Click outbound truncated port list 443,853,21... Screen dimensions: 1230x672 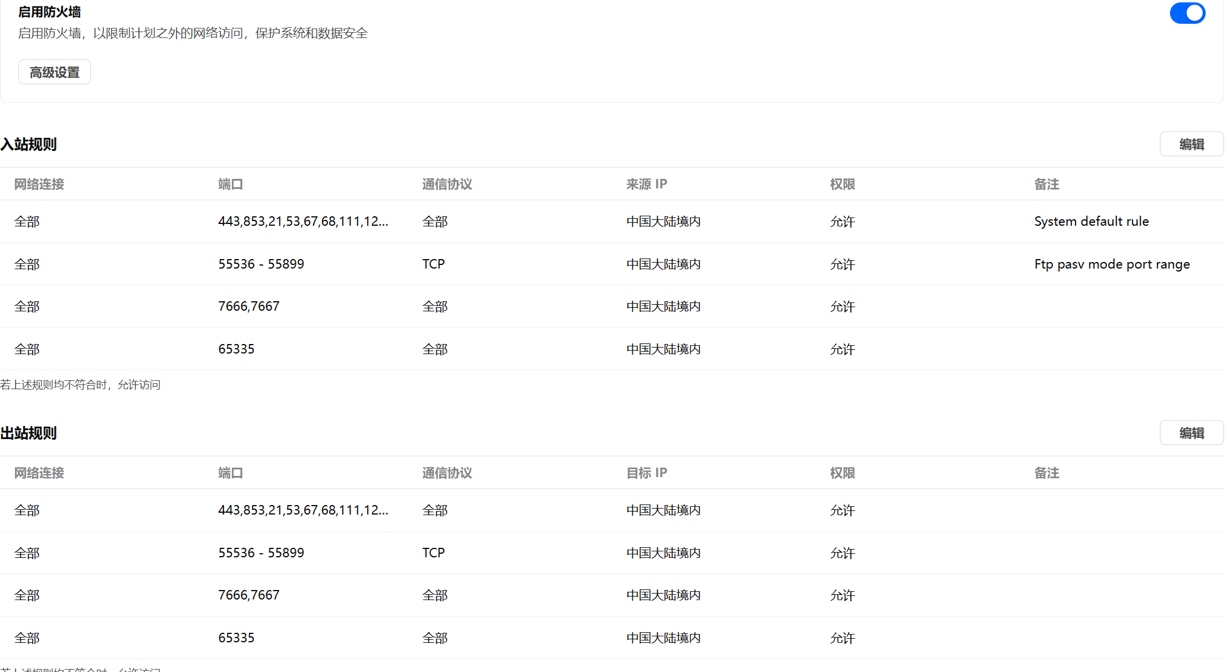pos(303,510)
